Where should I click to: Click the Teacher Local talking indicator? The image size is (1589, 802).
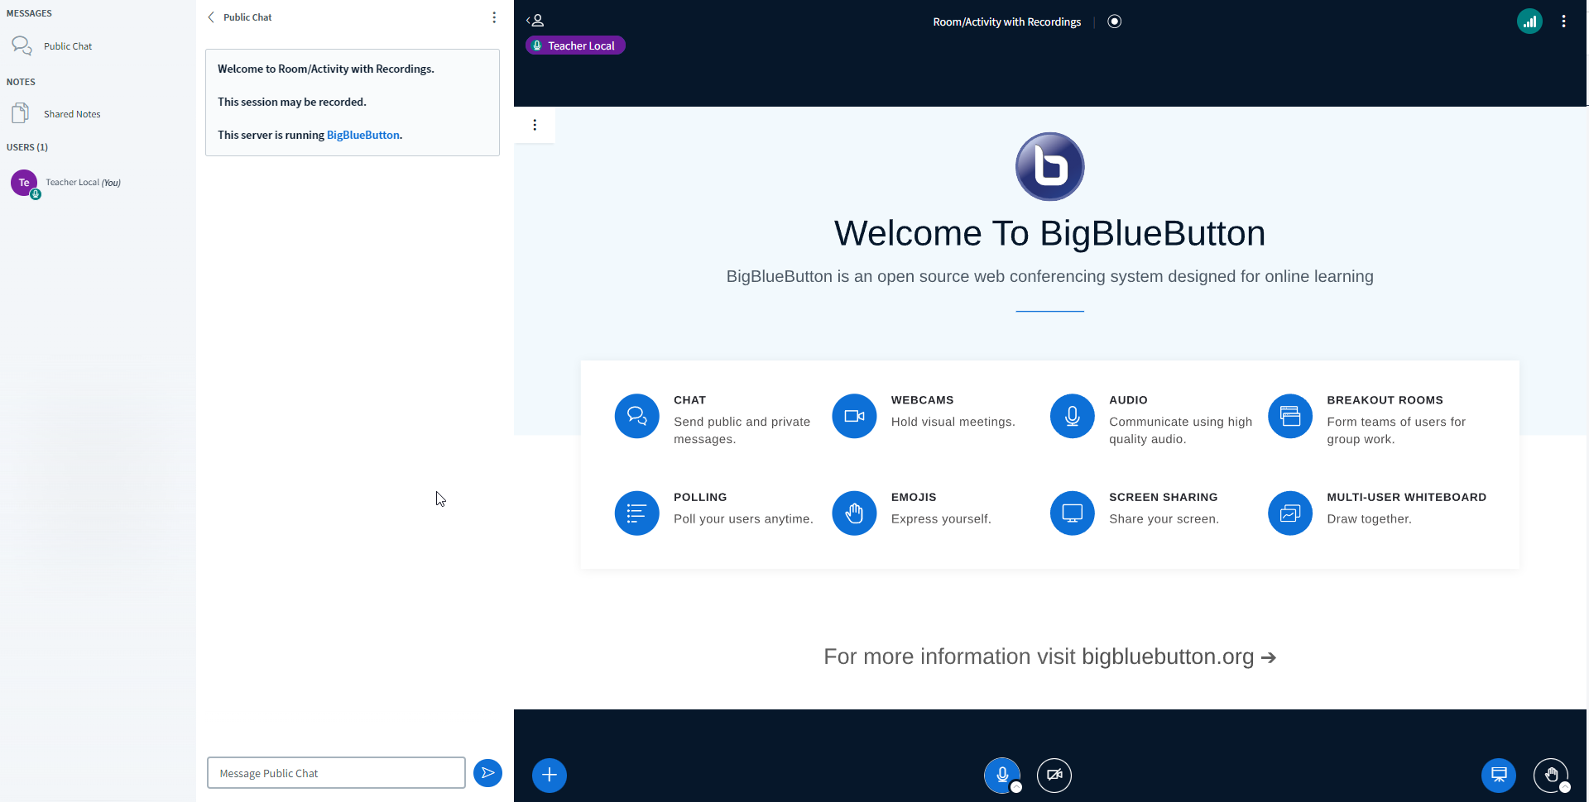(575, 45)
